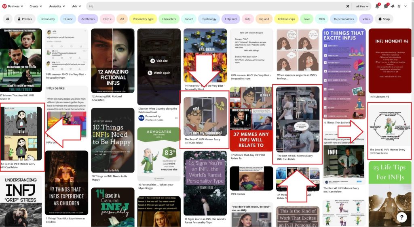
Task: Choose the yellow Personality type chip
Action: pos(143,19)
